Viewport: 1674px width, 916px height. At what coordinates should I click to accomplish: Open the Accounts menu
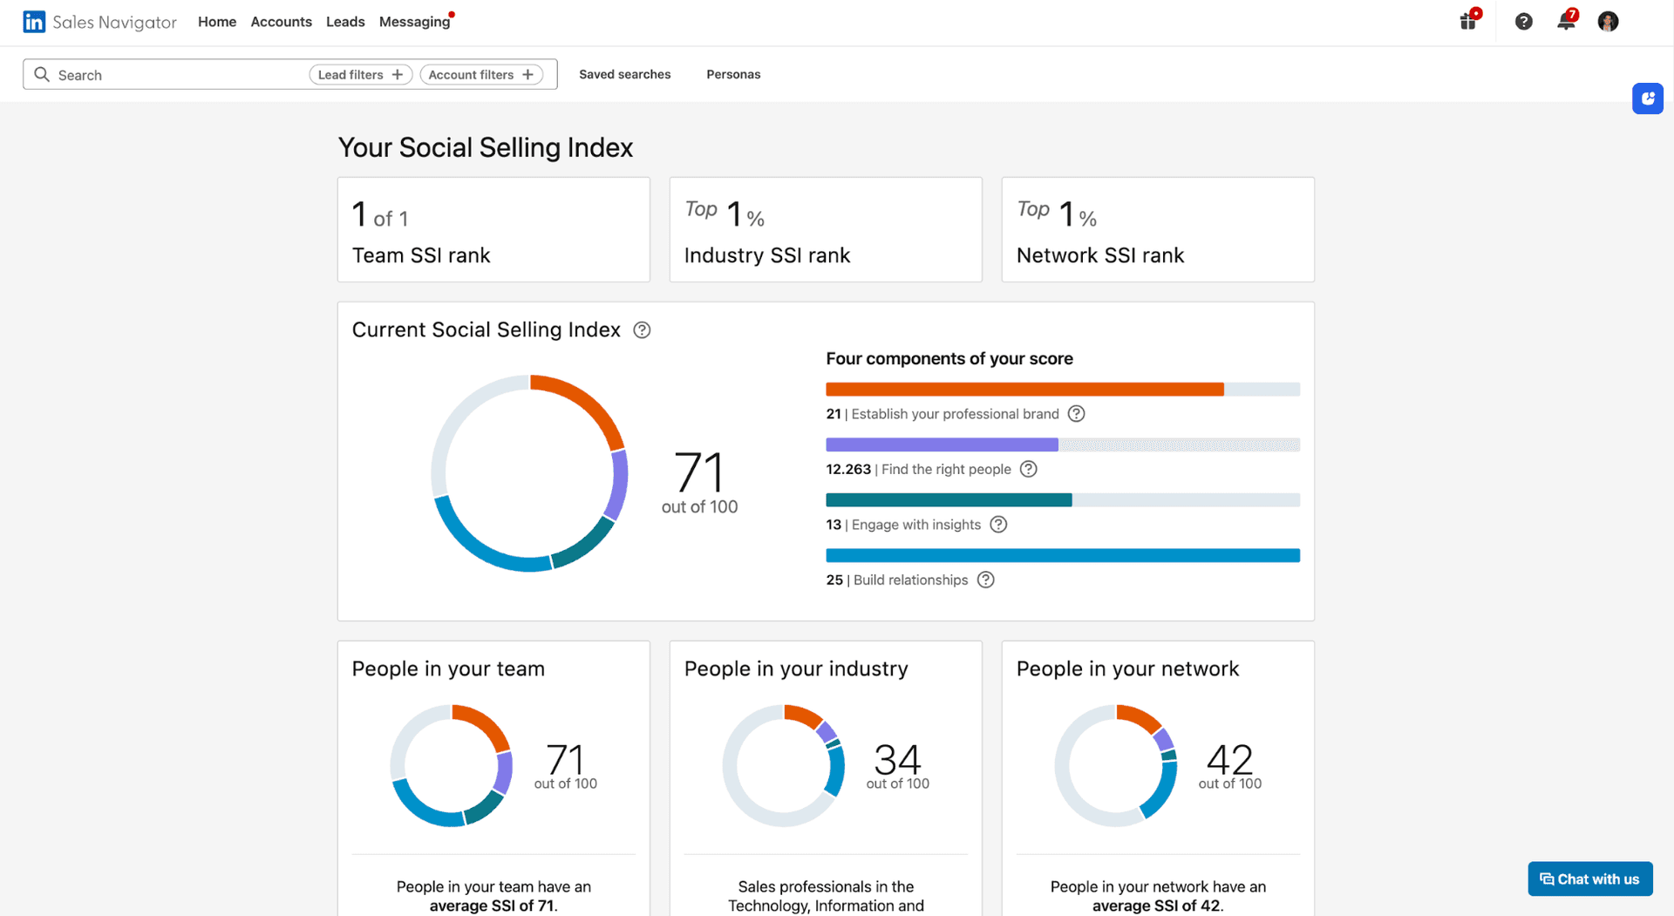281,22
